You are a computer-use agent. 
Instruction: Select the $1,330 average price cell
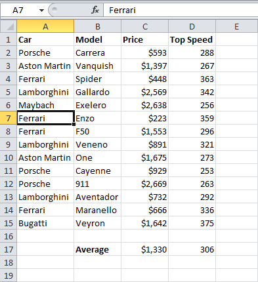145,249
